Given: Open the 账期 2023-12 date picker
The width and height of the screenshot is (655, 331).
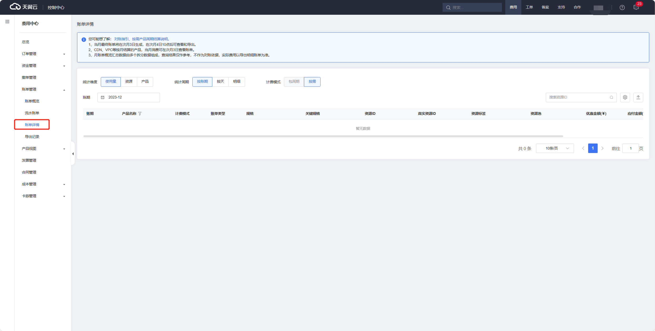Looking at the screenshot, I should 128,97.
